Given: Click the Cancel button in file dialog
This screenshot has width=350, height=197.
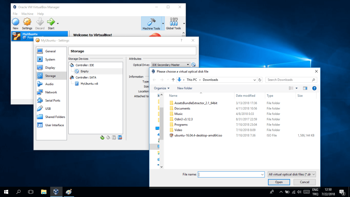Looking at the screenshot, I should click(305, 182).
